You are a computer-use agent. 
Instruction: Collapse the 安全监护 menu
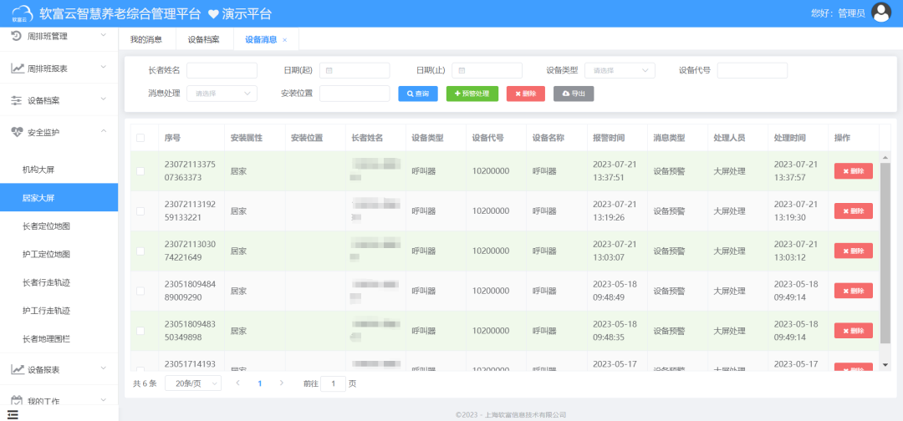[104, 131]
